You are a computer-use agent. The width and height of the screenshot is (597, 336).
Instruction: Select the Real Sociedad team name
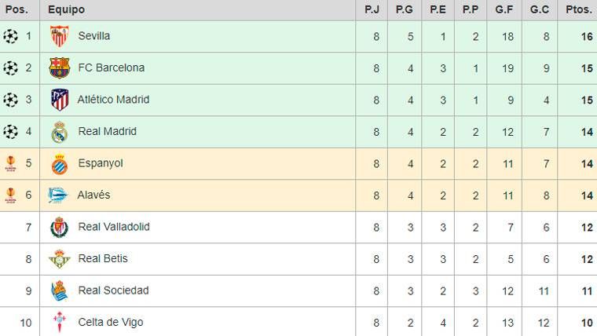pos(113,290)
